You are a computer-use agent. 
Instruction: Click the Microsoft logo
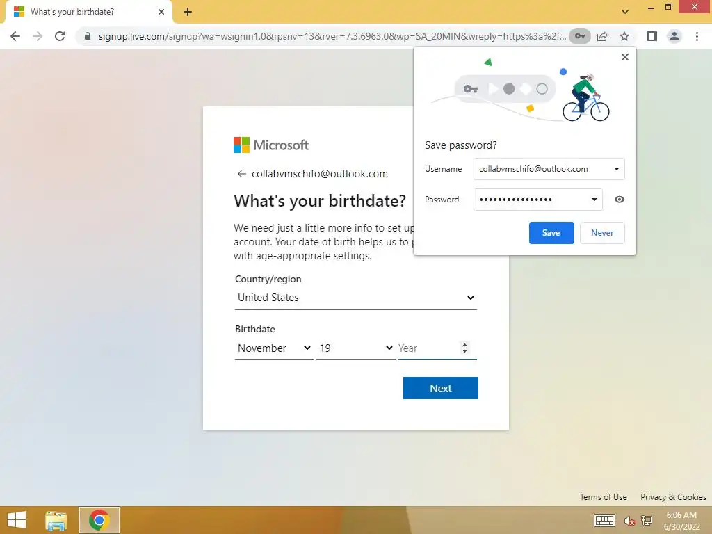pos(271,145)
